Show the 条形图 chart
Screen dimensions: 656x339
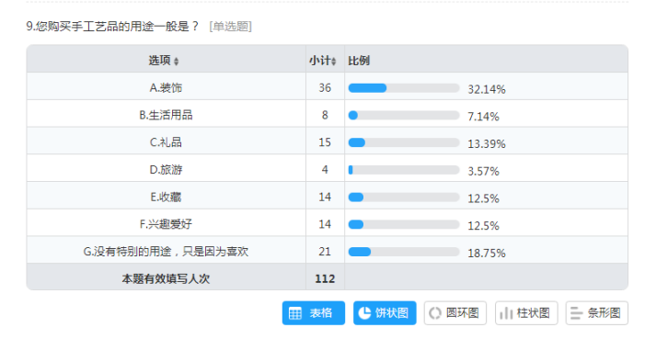click(597, 313)
